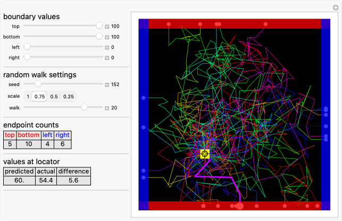
Task: Click the red 'bottom' table header
Action: [29, 135]
